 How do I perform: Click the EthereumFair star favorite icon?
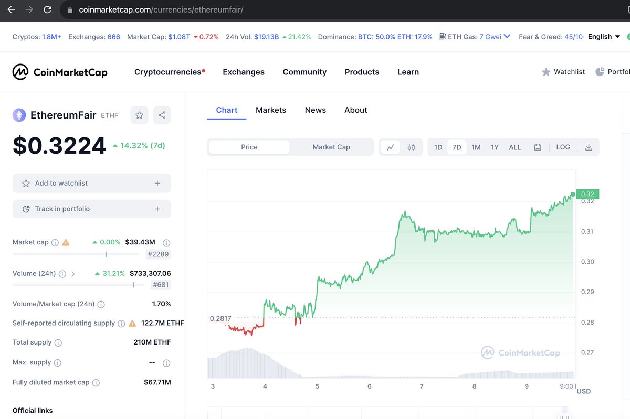[139, 114]
